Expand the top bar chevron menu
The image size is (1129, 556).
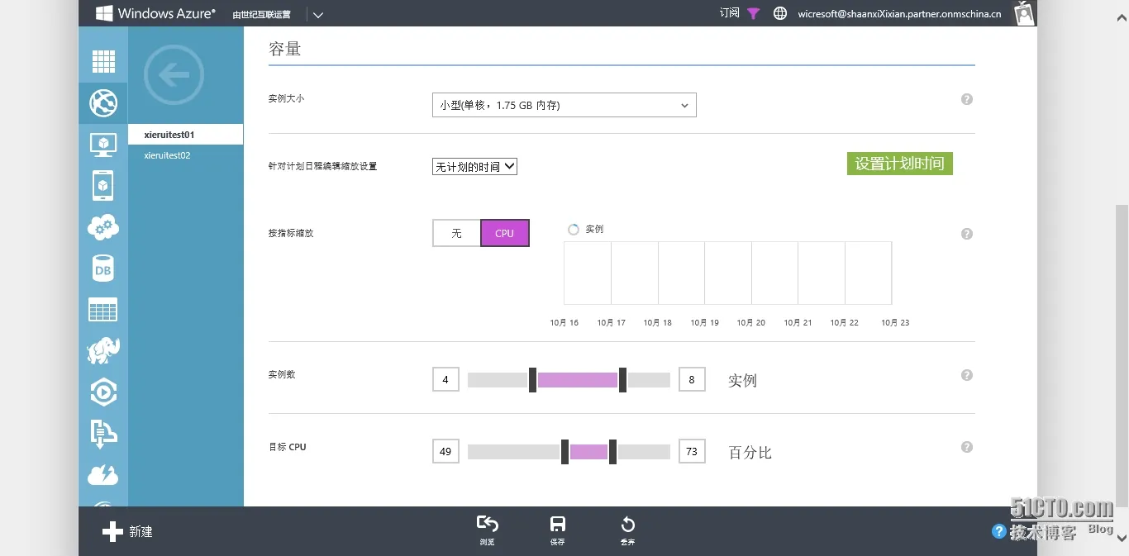pos(318,14)
